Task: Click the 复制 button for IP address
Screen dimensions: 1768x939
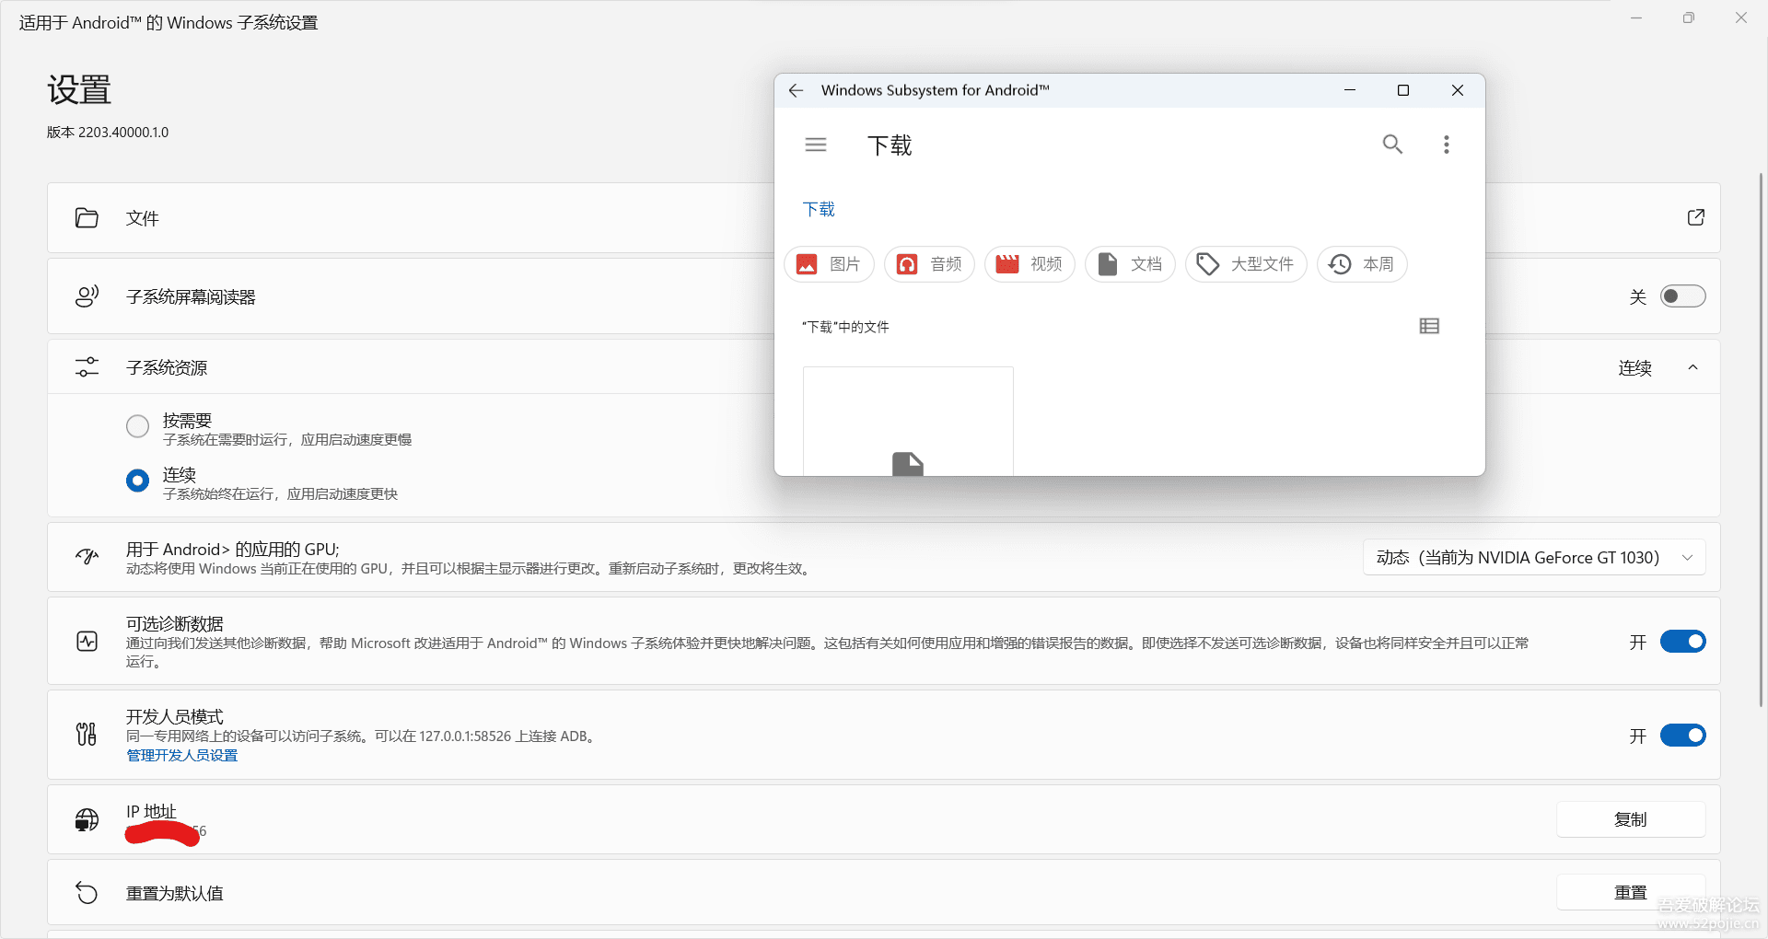Action: tap(1630, 819)
